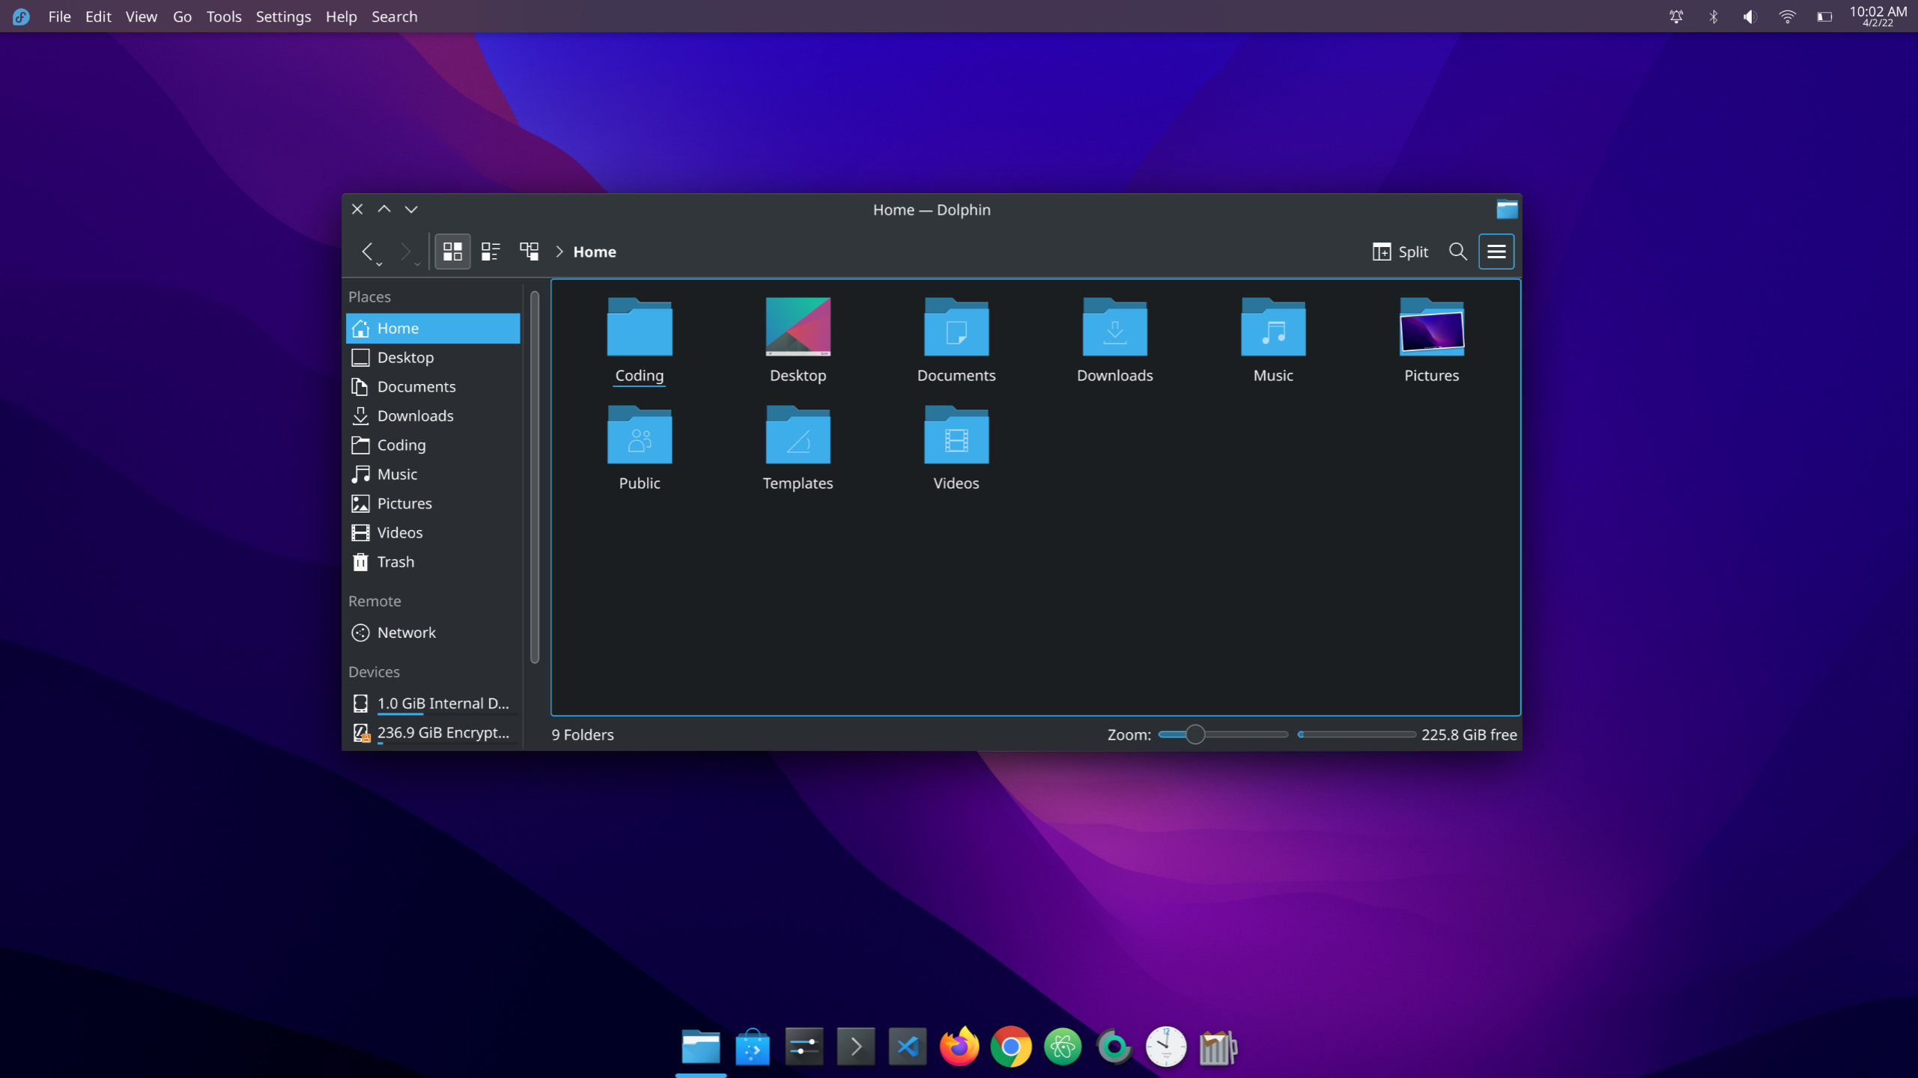Click the Home breadcrumb in location bar
1918x1078 pixels.
(x=595, y=252)
